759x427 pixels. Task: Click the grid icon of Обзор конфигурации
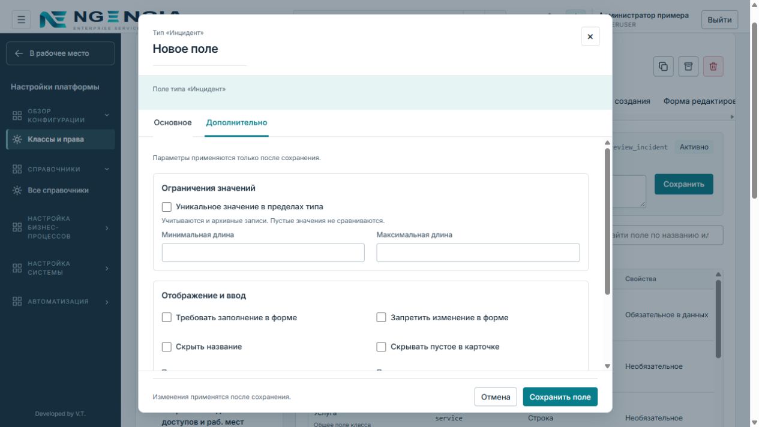[x=17, y=115]
